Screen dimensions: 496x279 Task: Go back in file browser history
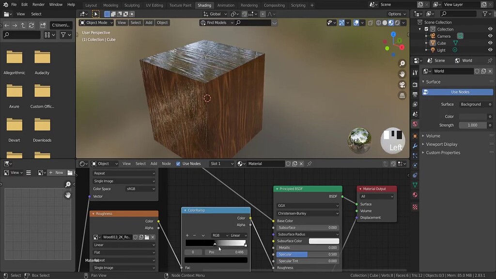[7, 25]
